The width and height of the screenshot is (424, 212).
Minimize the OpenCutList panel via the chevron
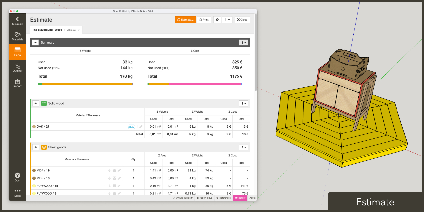click(17, 21)
